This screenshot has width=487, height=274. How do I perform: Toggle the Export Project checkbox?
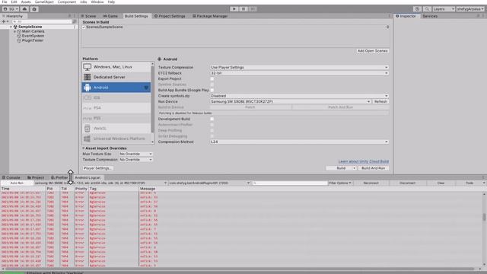[212, 78]
